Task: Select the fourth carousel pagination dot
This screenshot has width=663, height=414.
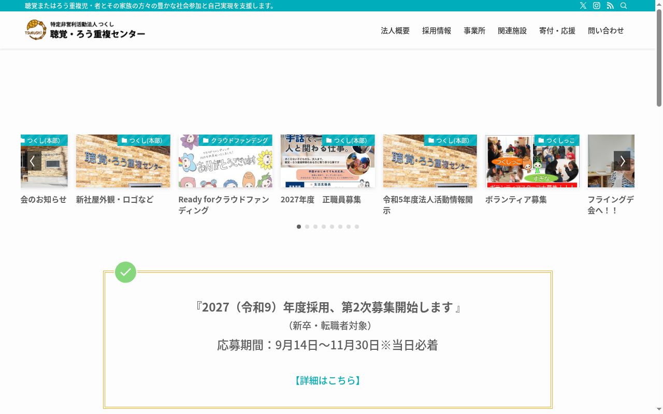Action: coord(324,227)
